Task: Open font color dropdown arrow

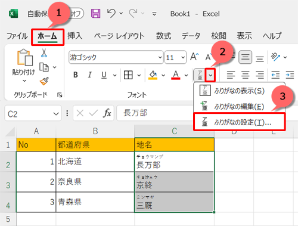Action: [x=186, y=75]
